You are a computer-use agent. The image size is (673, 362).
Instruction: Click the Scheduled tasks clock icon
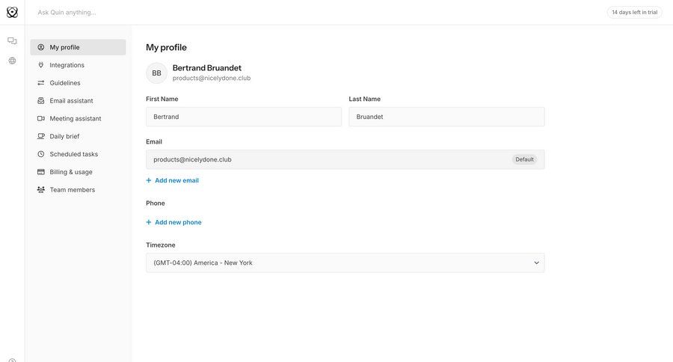41,154
